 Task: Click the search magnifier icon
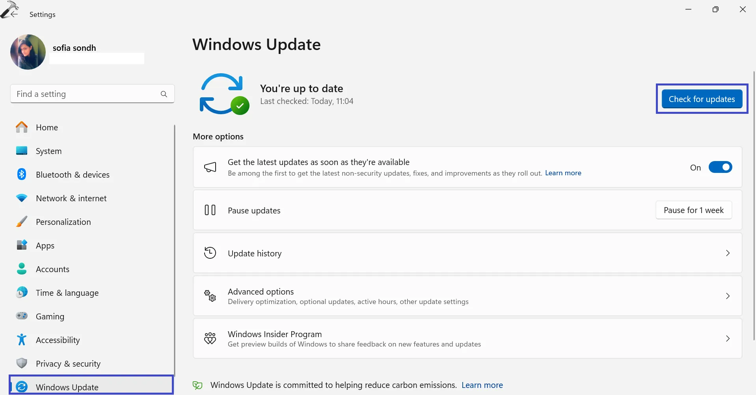(164, 94)
